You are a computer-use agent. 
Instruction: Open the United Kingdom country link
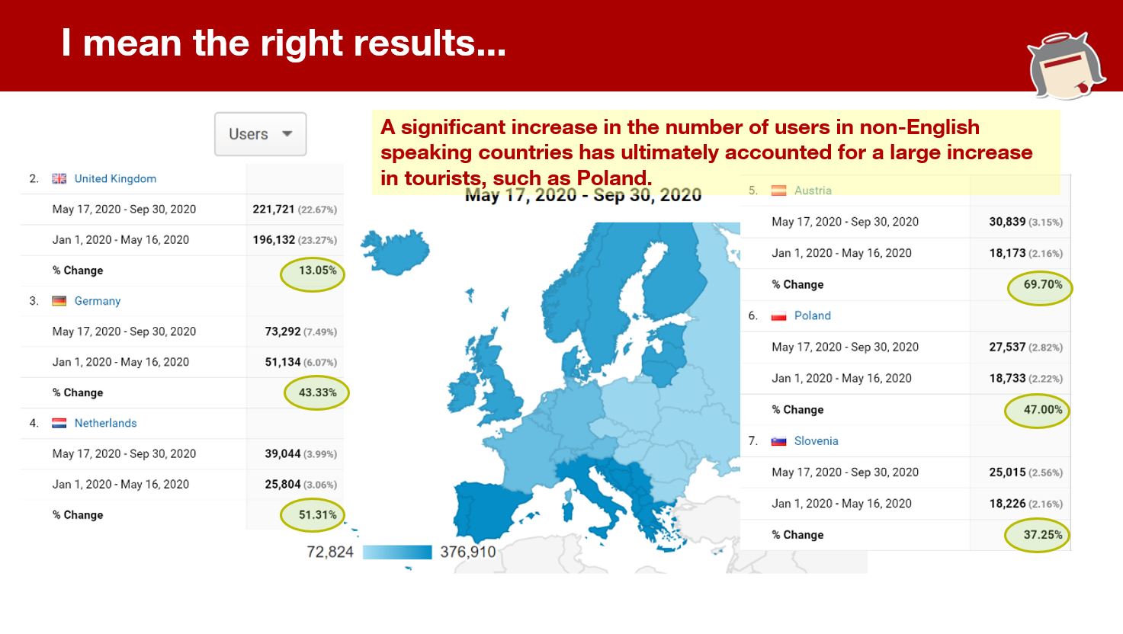click(x=115, y=178)
